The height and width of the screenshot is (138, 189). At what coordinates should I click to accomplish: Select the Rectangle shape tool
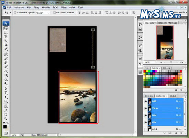(x=6, y=101)
